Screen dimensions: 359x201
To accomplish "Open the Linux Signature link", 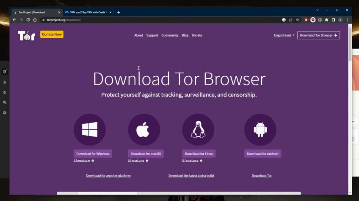I will [x=190, y=161].
